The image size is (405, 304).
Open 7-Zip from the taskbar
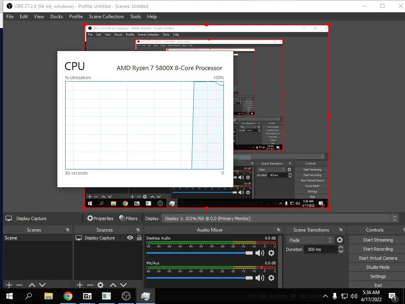pyautogui.click(x=87, y=296)
